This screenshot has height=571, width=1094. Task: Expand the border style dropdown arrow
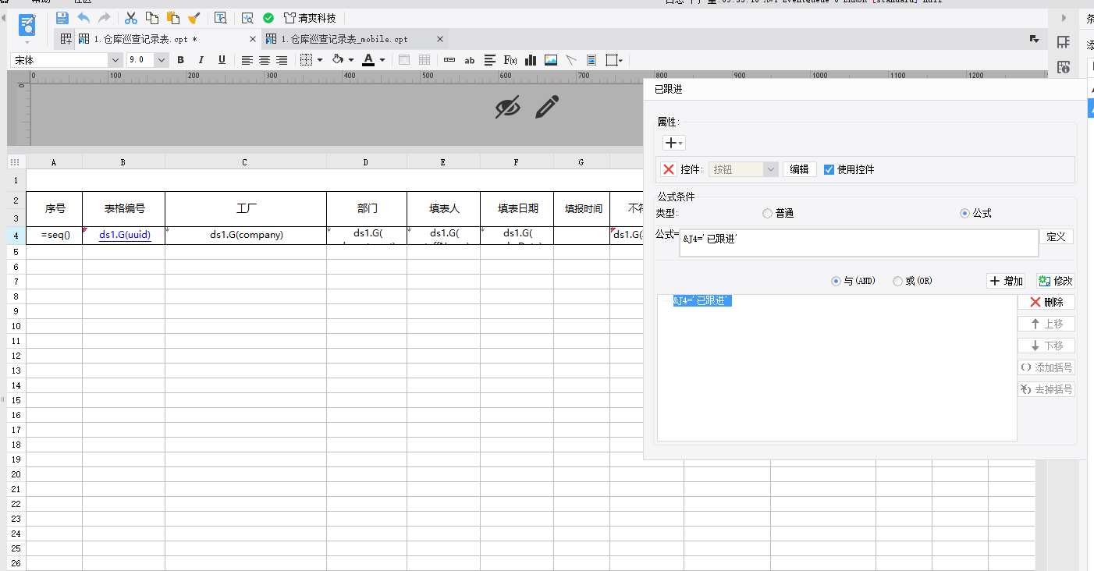(x=320, y=60)
